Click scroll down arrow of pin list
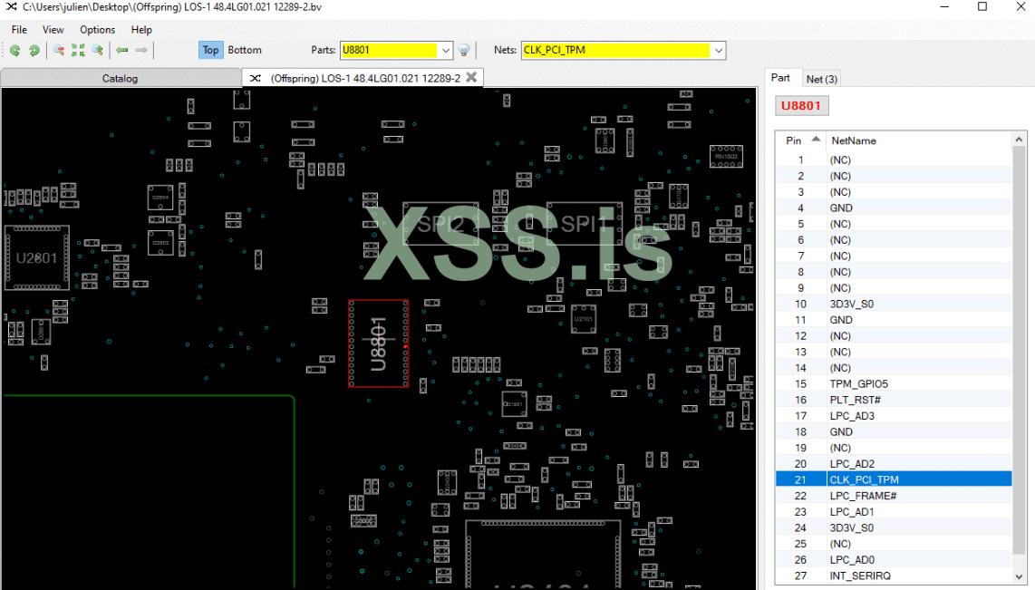Viewport: 1035px width, 590px height. tap(1019, 576)
